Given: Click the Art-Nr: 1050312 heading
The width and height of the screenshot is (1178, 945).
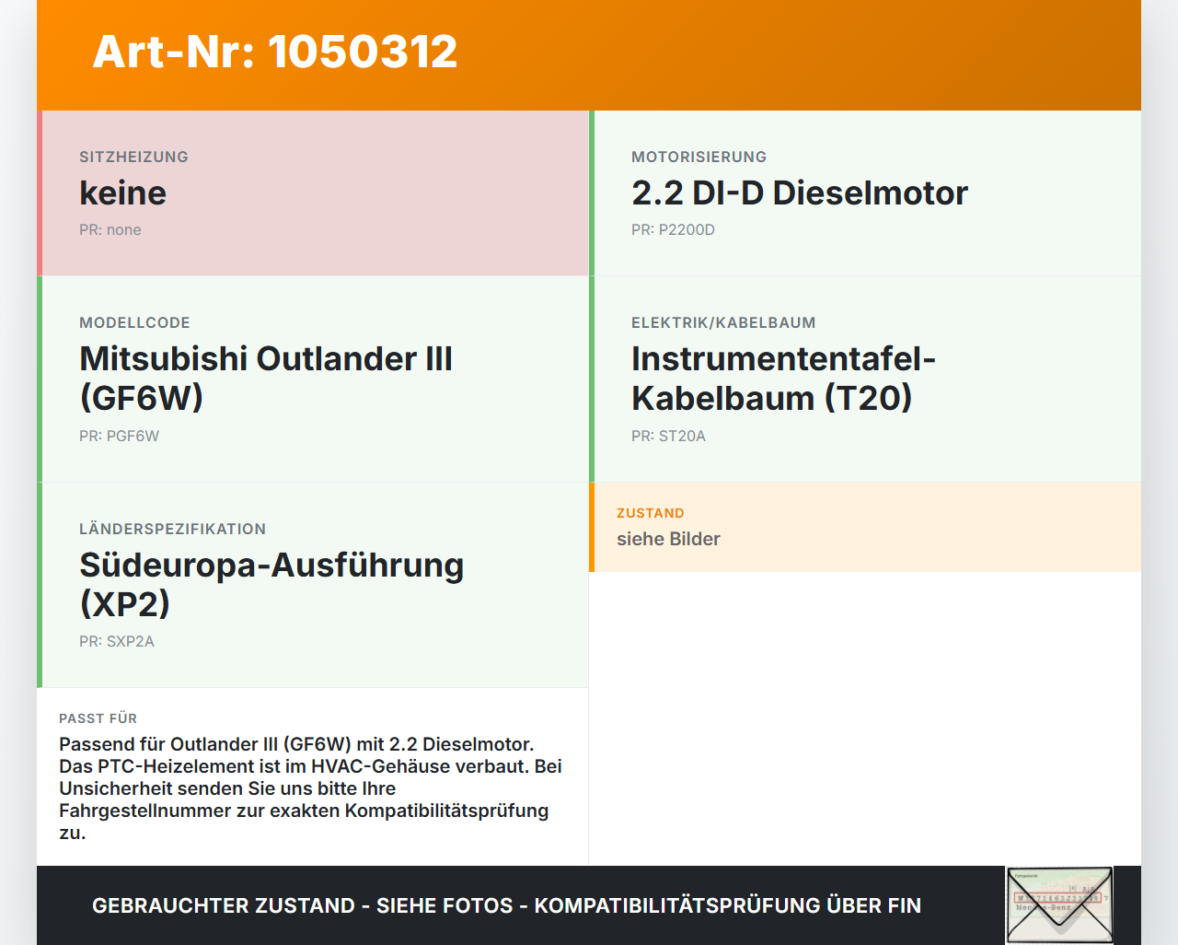Looking at the screenshot, I should point(275,52).
